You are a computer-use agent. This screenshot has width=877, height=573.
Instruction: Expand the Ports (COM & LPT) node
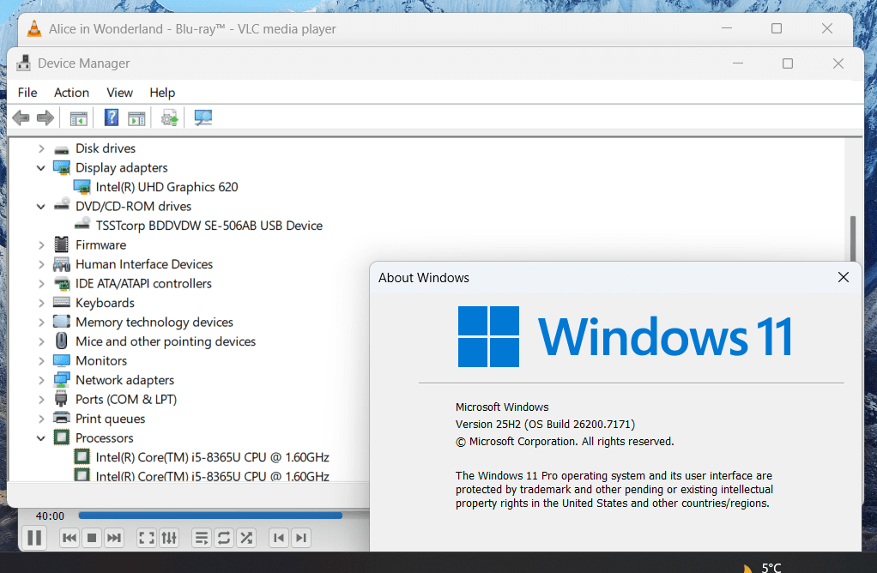pyautogui.click(x=41, y=399)
